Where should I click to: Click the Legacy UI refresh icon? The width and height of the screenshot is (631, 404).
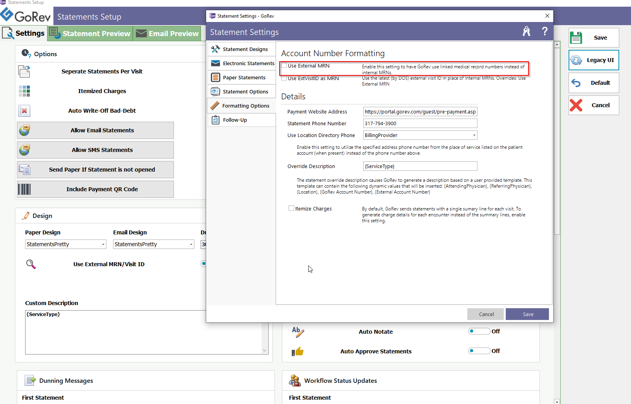click(x=576, y=60)
